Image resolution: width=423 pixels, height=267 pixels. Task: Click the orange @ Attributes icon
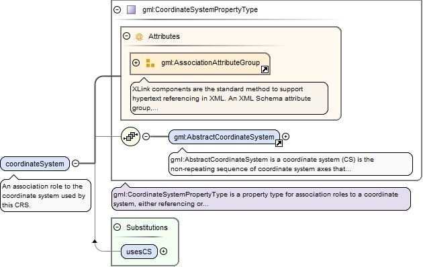tap(139, 36)
